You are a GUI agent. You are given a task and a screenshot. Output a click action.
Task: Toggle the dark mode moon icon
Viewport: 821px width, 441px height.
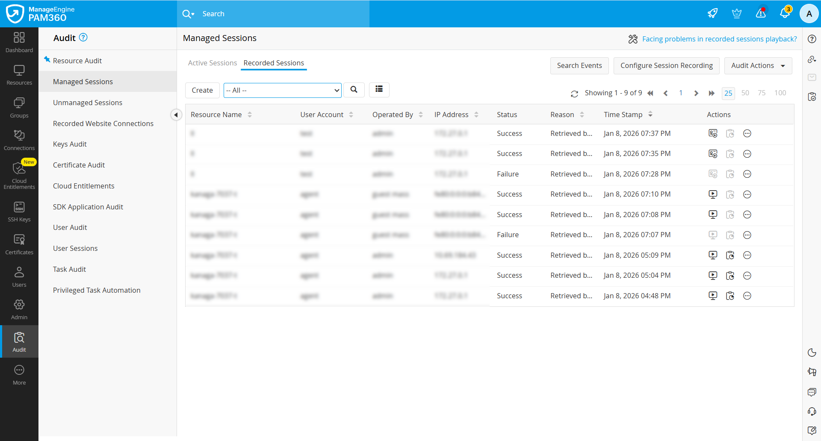(x=812, y=353)
